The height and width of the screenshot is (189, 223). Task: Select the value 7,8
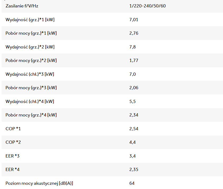(132, 47)
